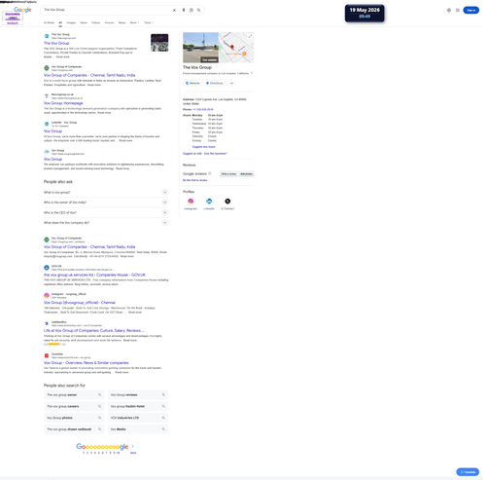Search 'Vox group Hazbin Hotel' suggestion

(x=138, y=406)
